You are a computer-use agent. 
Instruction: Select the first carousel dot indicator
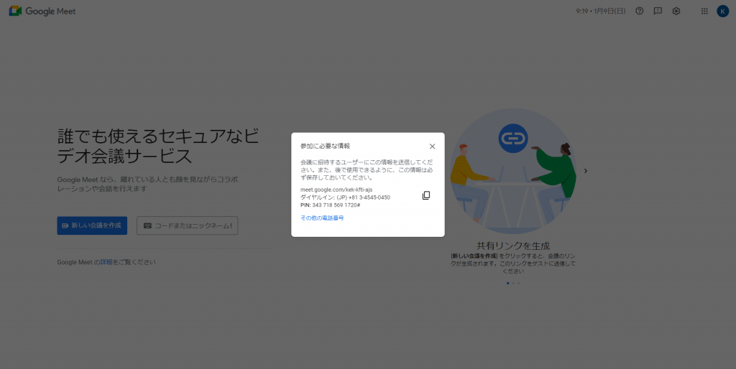click(507, 283)
